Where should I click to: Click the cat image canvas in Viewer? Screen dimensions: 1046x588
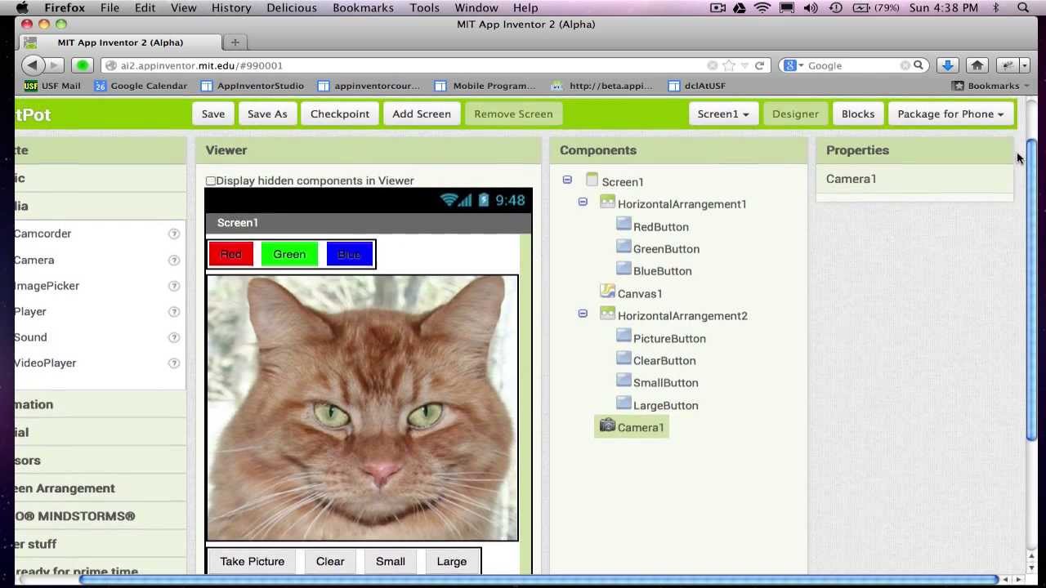pos(362,408)
